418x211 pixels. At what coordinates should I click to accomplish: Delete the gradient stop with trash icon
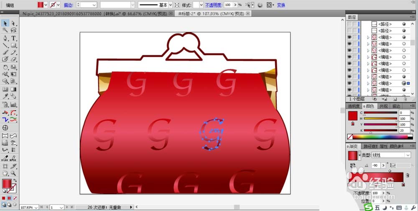pos(408,175)
